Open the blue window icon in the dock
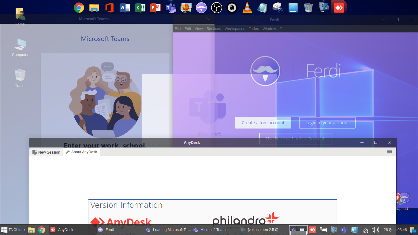Image resolution: width=418 pixels, height=235 pixels. (x=293, y=7)
